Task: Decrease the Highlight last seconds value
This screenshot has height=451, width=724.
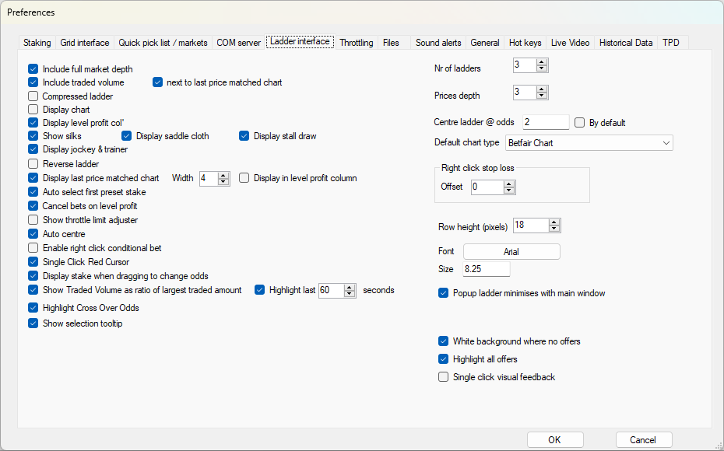Action: pos(350,294)
